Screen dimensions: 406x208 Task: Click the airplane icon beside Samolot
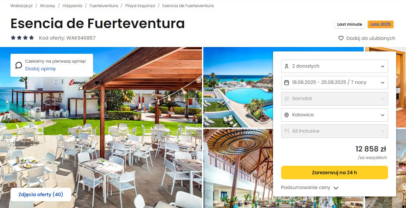pyautogui.click(x=287, y=99)
